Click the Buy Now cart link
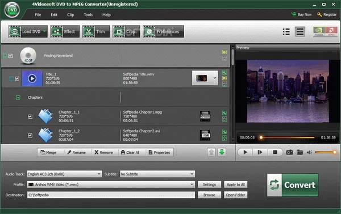 pyautogui.click(x=301, y=15)
